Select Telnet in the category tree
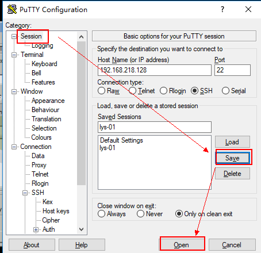 pyautogui.click(x=40, y=174)
